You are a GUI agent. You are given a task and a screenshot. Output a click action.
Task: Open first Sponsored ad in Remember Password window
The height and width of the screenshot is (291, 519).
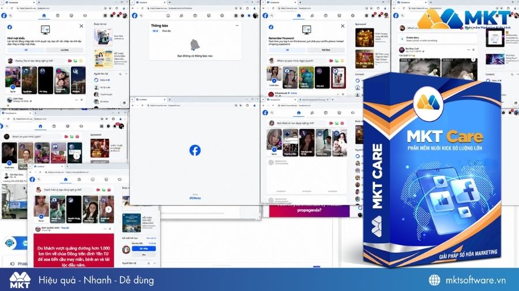pyautogui.click(x=364, y=37)
